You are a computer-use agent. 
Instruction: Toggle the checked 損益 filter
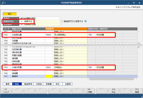click(17, 84)
